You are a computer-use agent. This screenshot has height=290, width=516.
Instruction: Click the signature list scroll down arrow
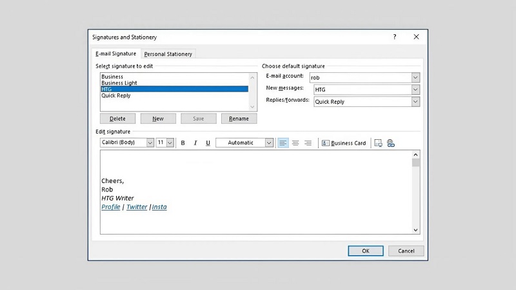(x=252, y=106)
